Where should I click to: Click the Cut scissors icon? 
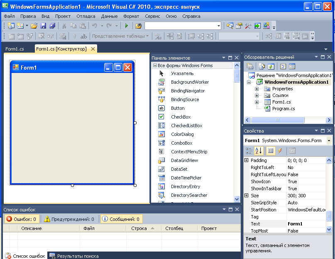coord(64,26)
